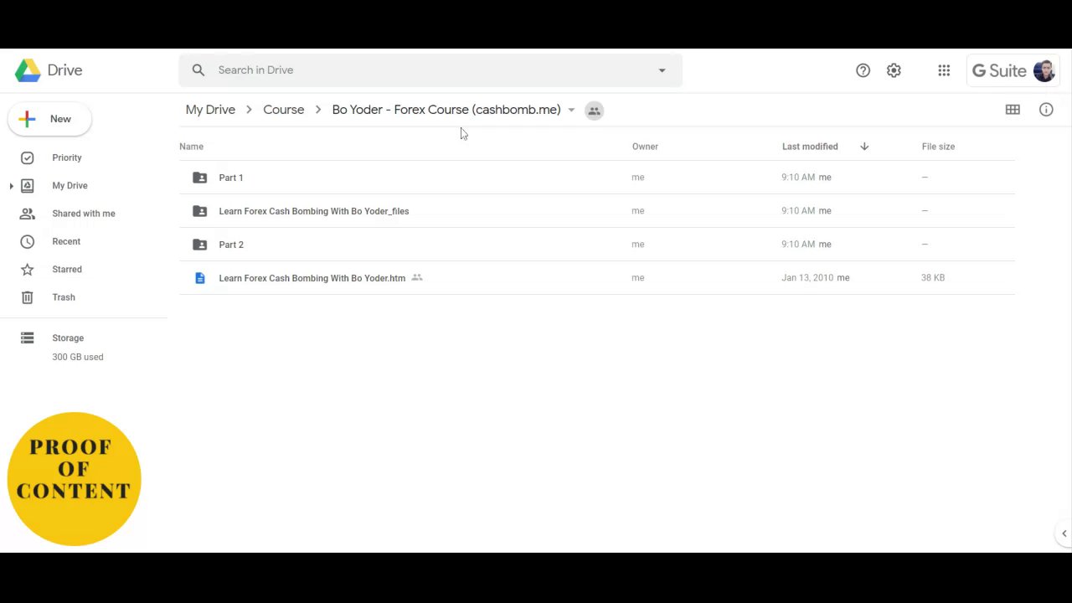Select the Part 1 folder name
Screen dimensions: 1072x603
click(231, 178)
